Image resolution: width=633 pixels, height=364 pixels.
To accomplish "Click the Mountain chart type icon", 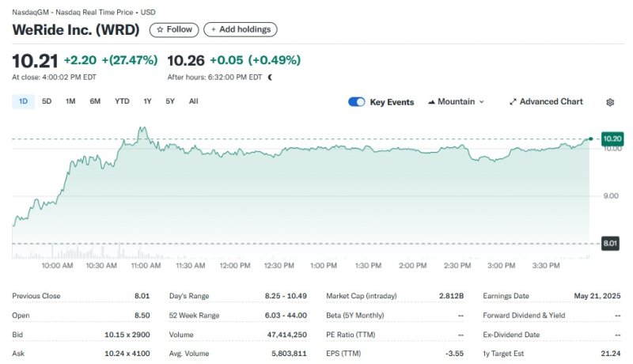I will point(431,102).
